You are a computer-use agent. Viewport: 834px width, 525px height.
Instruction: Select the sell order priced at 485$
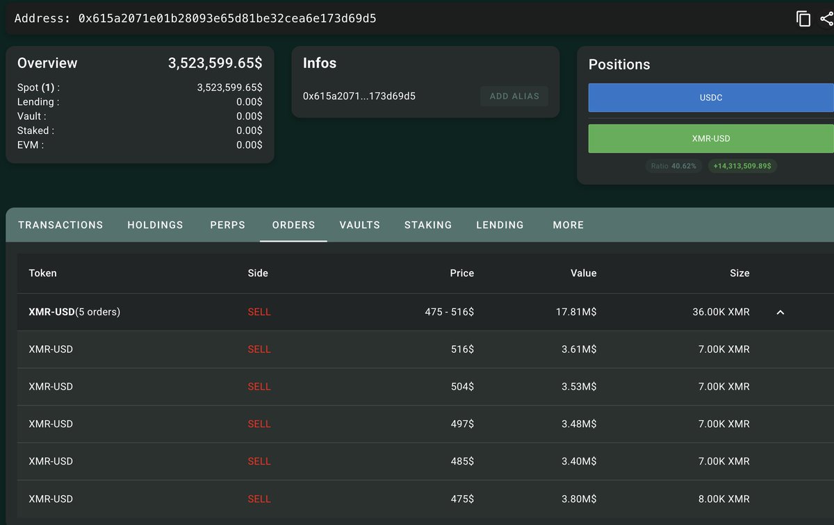point(425,462)
